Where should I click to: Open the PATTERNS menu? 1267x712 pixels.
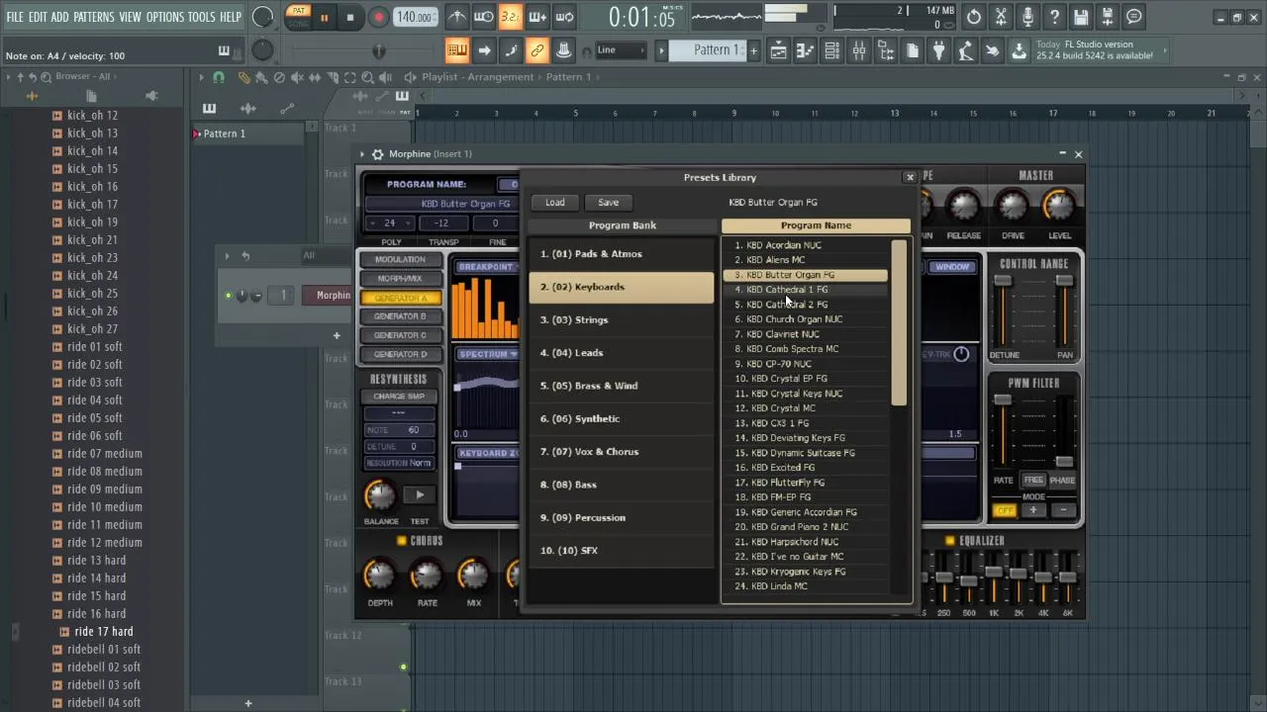click(x=94, y=17)
